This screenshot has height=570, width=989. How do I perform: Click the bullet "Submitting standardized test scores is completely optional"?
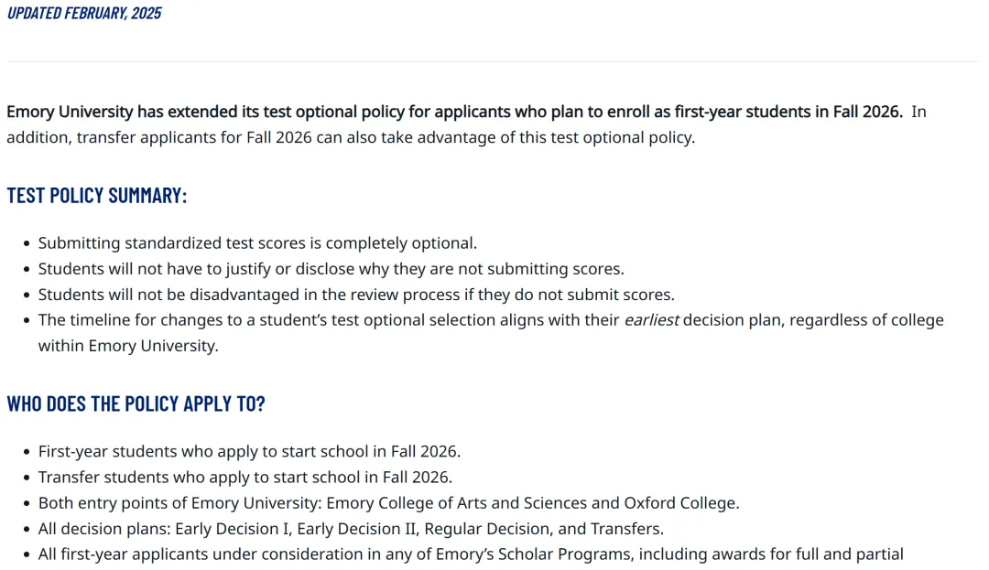click(257, 243)
